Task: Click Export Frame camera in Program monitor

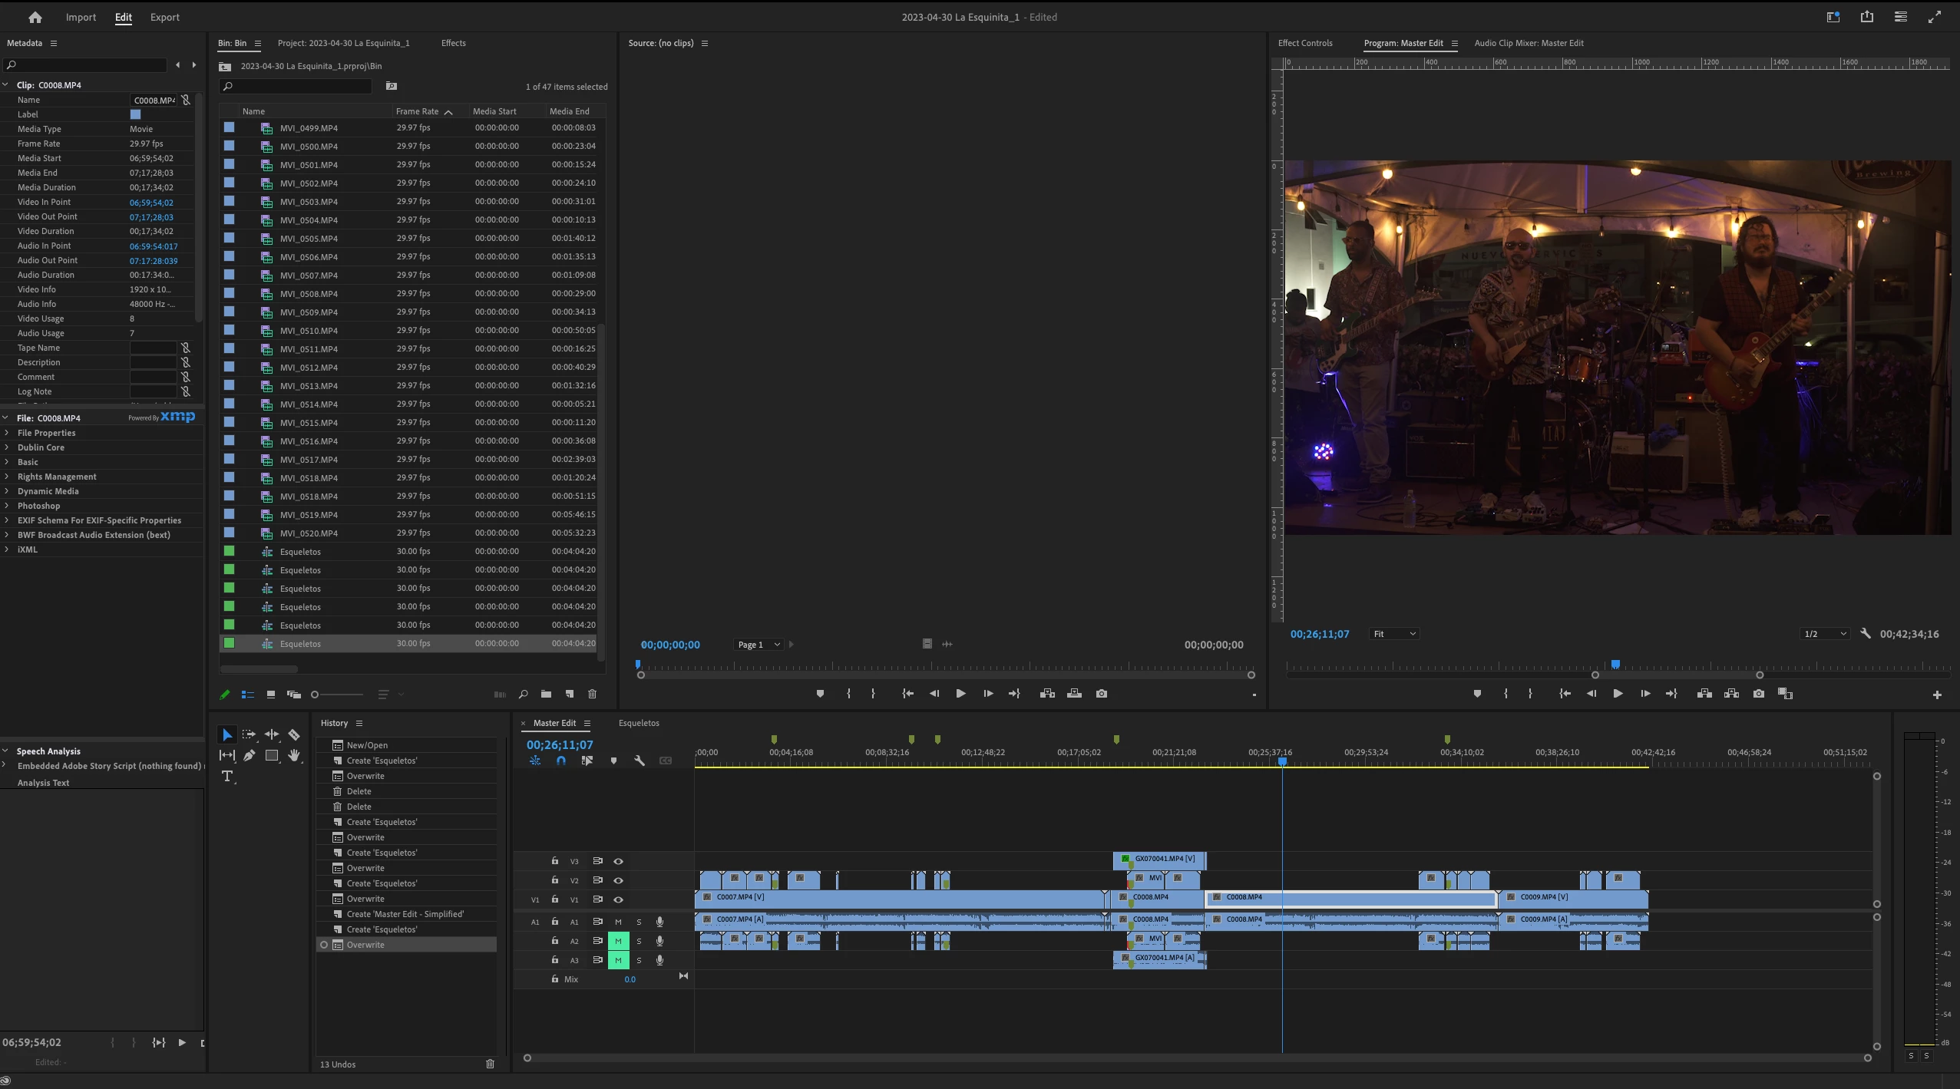Action: 1759,694
